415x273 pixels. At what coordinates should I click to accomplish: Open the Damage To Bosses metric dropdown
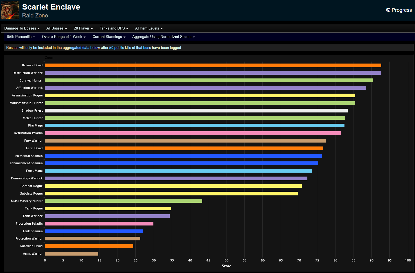coord(22,28)
